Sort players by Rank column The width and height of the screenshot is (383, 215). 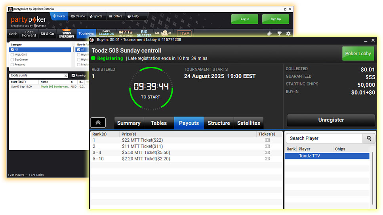[x=291, y=149]
